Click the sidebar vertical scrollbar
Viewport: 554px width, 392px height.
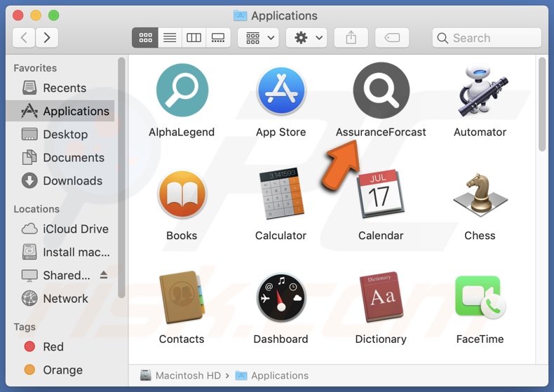121,177
